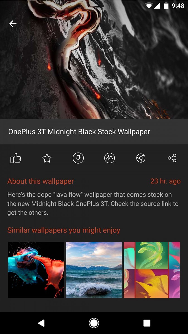
Task: Set as wallpaper using mountain icon
Action: coord(109,158)
